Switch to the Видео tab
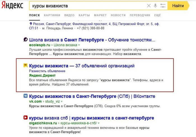Screen dimensions: 196x137 [x=69, y=15]
